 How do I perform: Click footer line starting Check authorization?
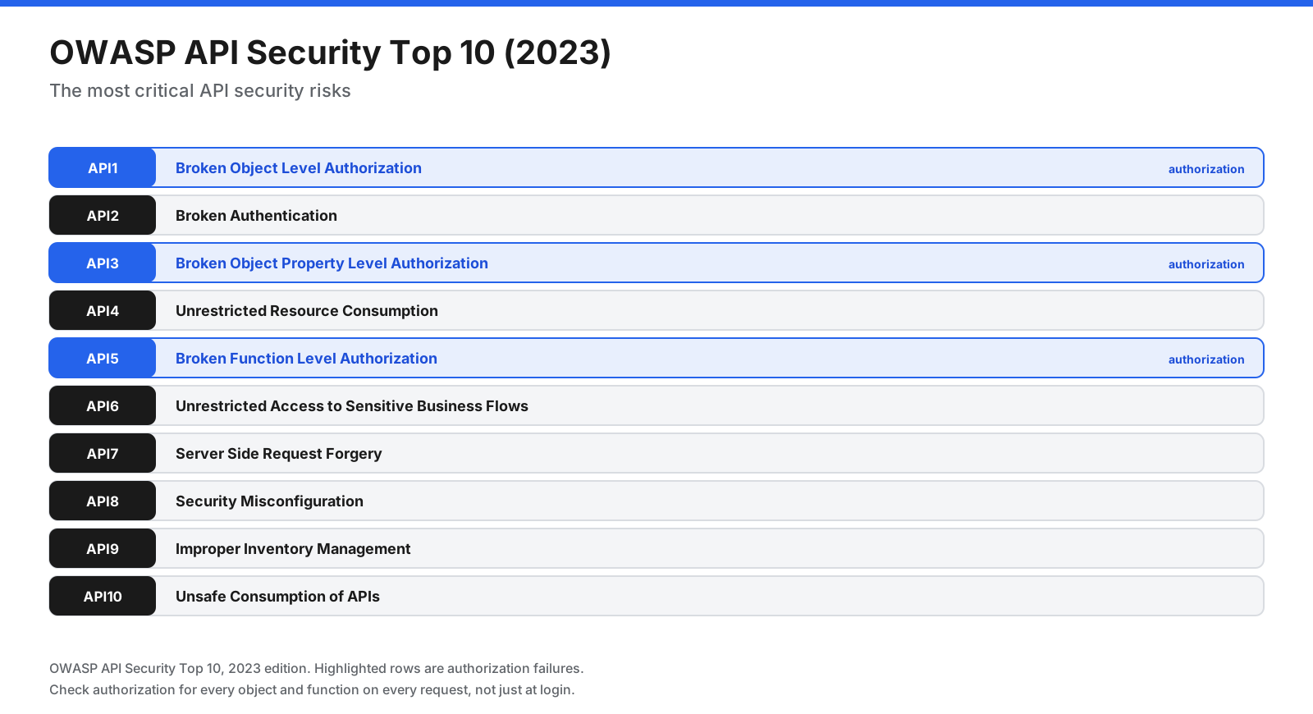pos(312,689)
